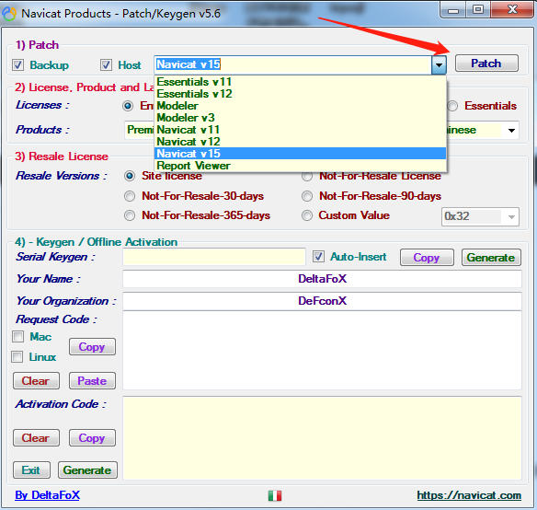The height and width of the screenshot is (510, 537).
Task: Copy the request code
Action: pos(92,347)
